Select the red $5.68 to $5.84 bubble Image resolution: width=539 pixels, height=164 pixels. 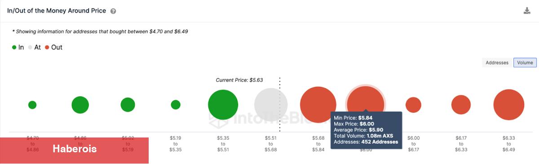318,105
